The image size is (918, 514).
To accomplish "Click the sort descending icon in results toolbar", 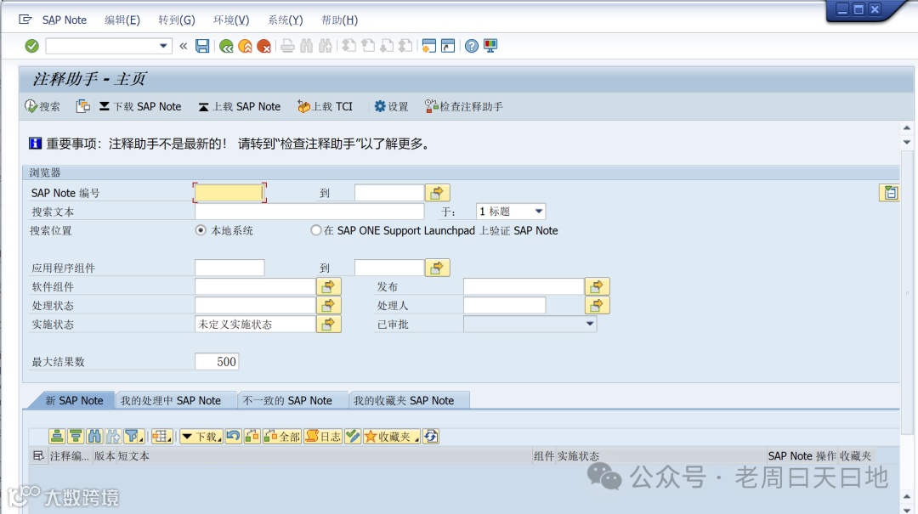I will click(76, 436).
